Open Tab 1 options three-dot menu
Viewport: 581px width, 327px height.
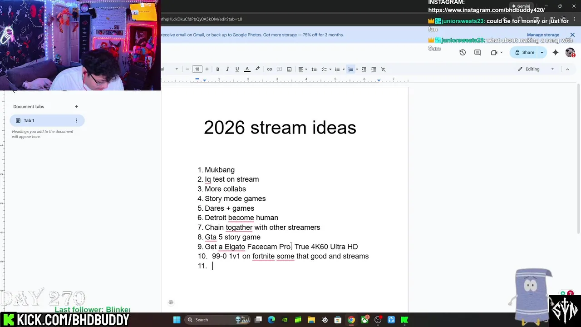tap(76, 120)
